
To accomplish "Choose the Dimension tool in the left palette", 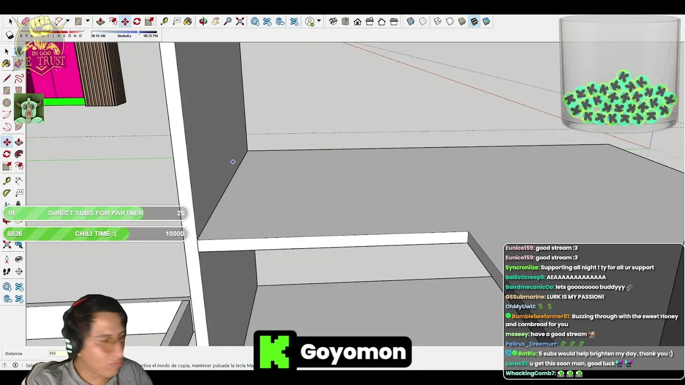I will tap(19, 180).
